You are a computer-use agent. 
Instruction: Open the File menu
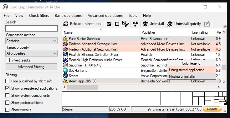pyautogui.click(x=7, y=16)
